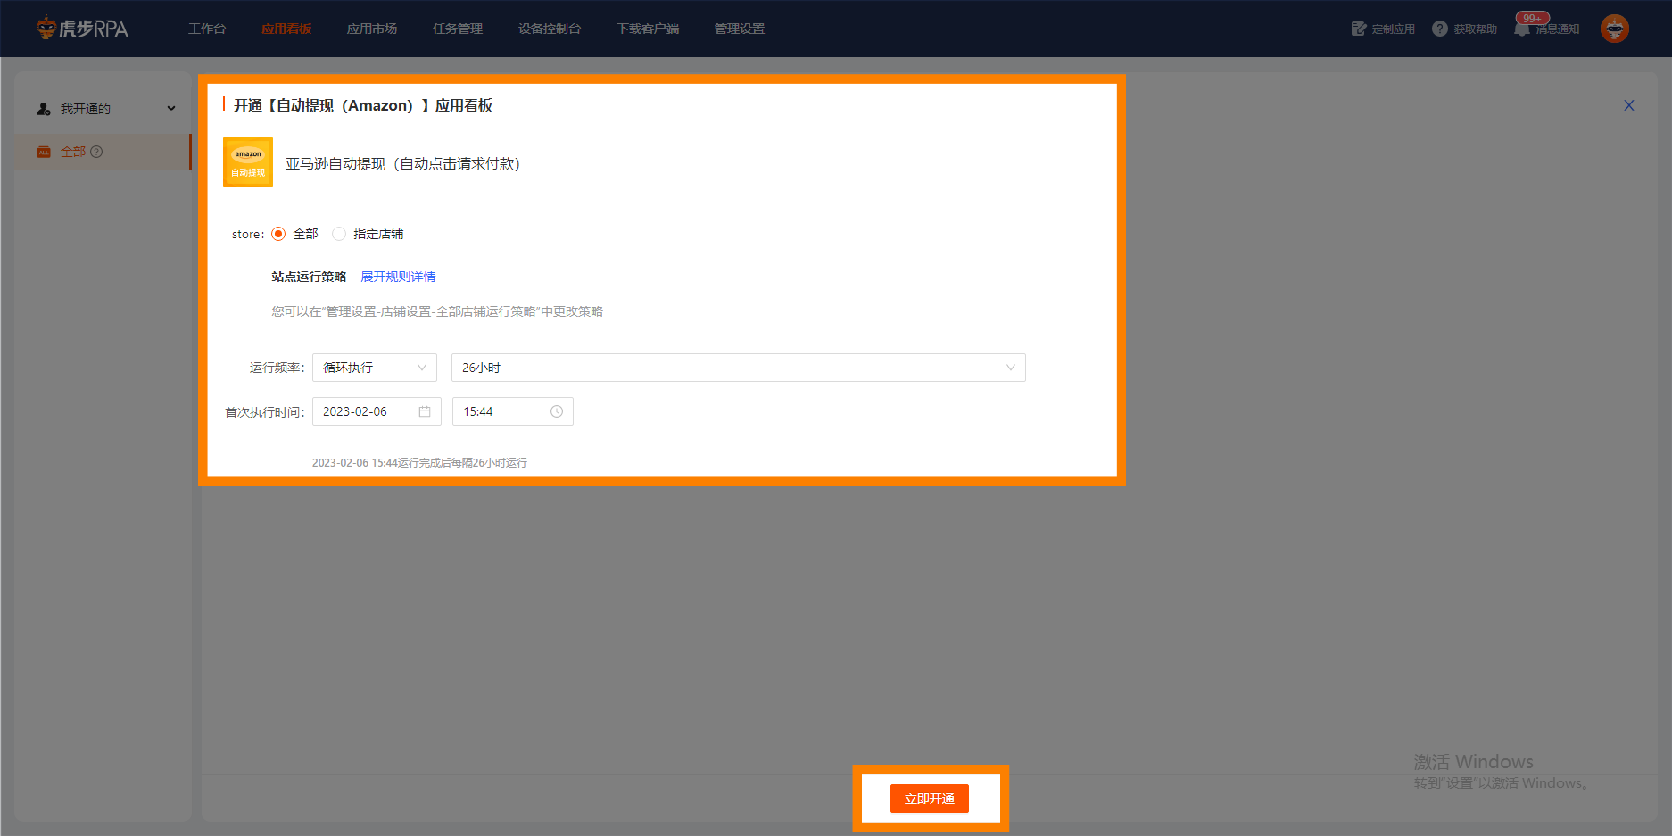Image resolution: width=1672 pixels, height=836 pixels.
Task: Click the 15:44 time field
Action: 513,411
